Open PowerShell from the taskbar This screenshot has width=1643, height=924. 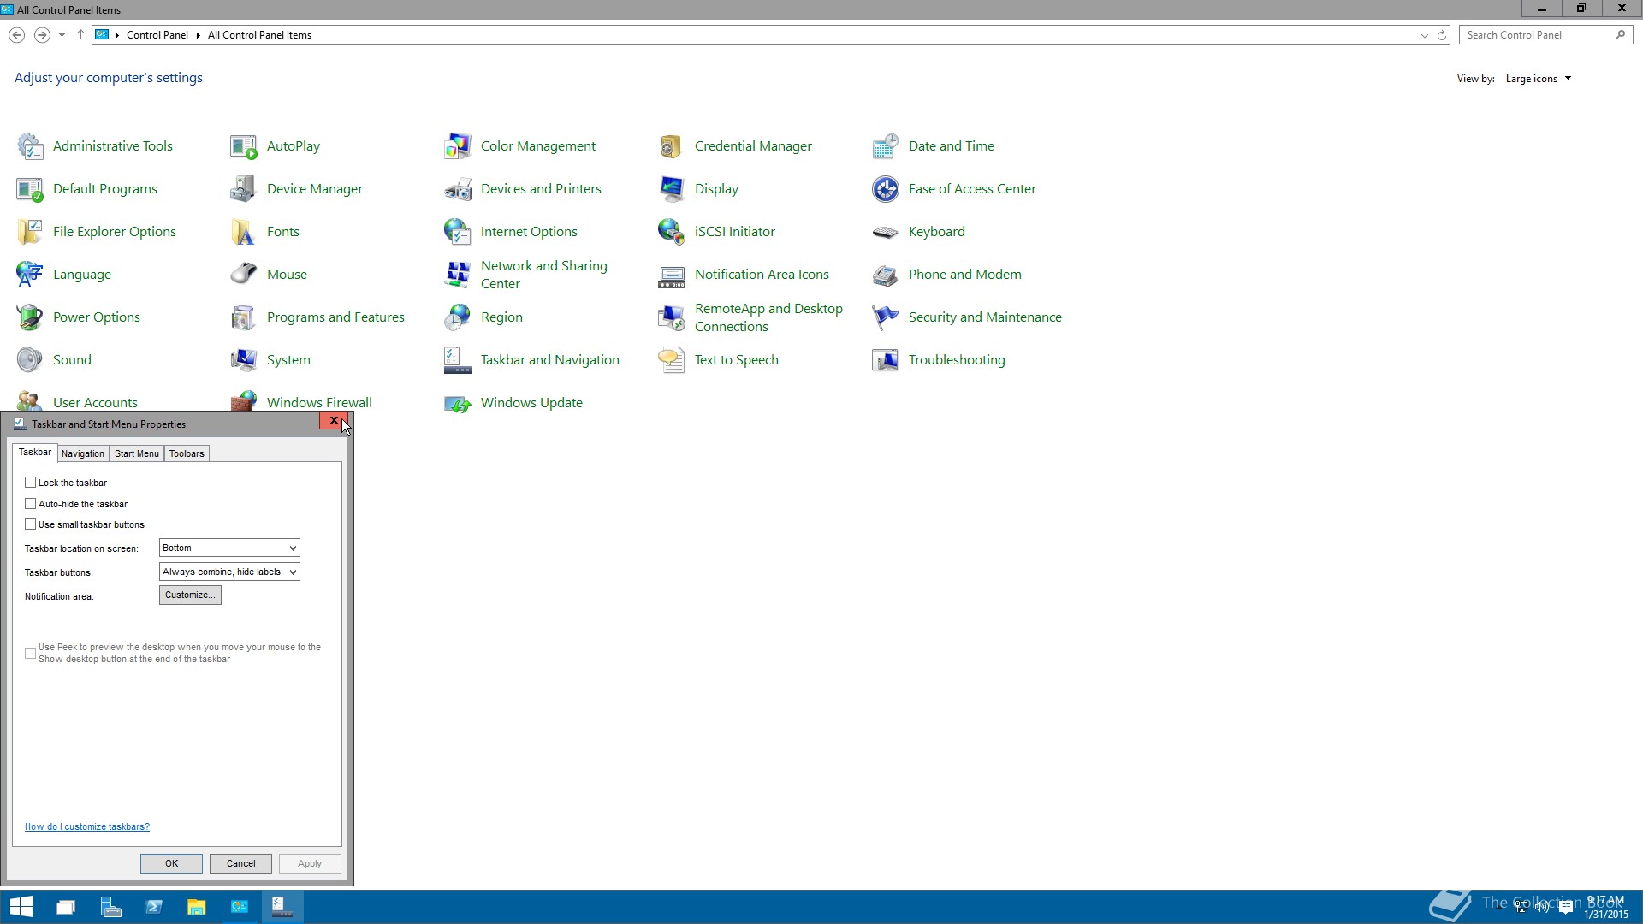(x=154, y=907)
